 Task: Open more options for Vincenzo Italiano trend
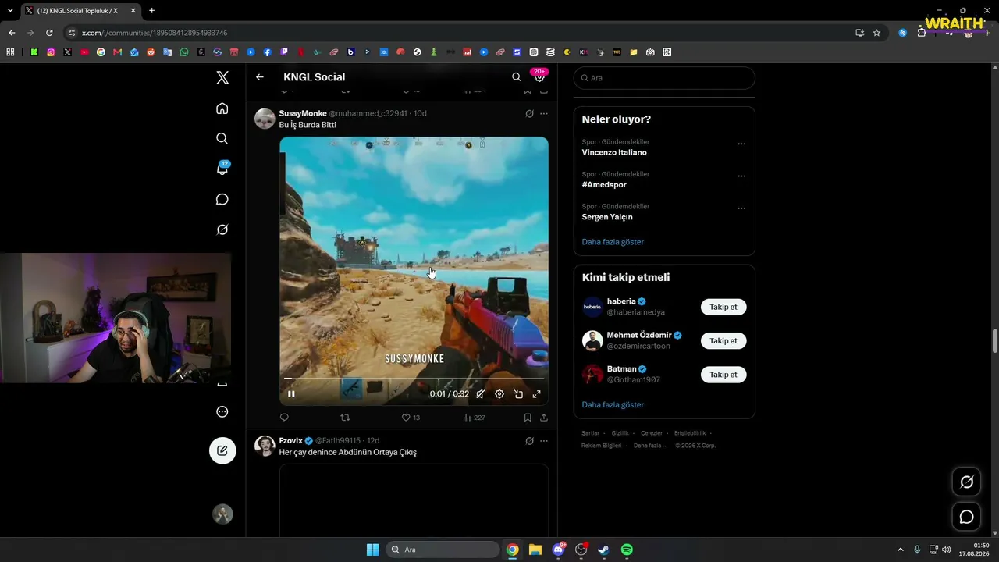741,144
